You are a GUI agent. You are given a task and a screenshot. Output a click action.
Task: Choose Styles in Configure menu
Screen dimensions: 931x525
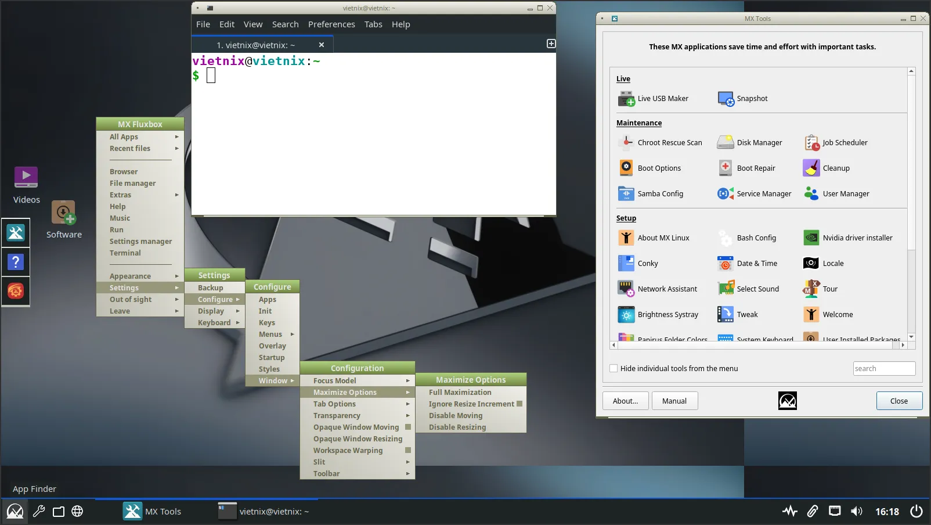(x=272, y=369)
